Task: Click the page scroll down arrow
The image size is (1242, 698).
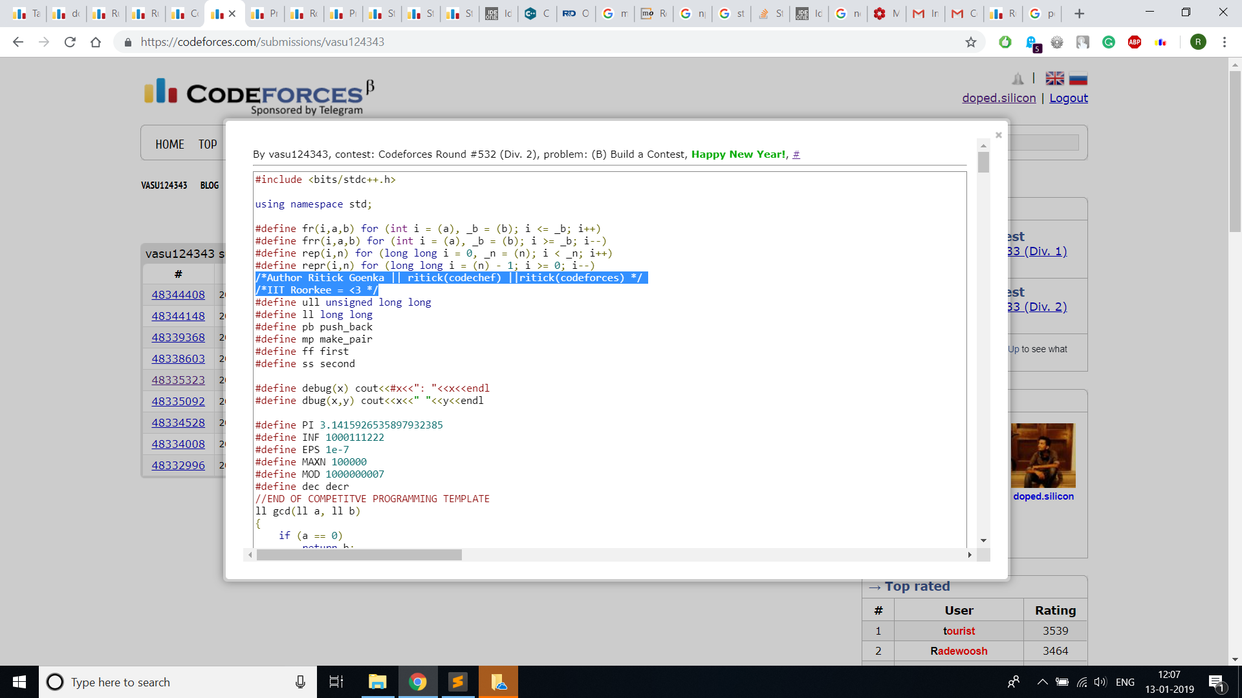Action: pyautogui.click(x=1235, y=660)
